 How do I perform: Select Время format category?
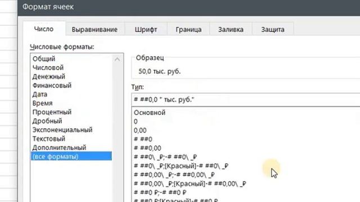43,103
